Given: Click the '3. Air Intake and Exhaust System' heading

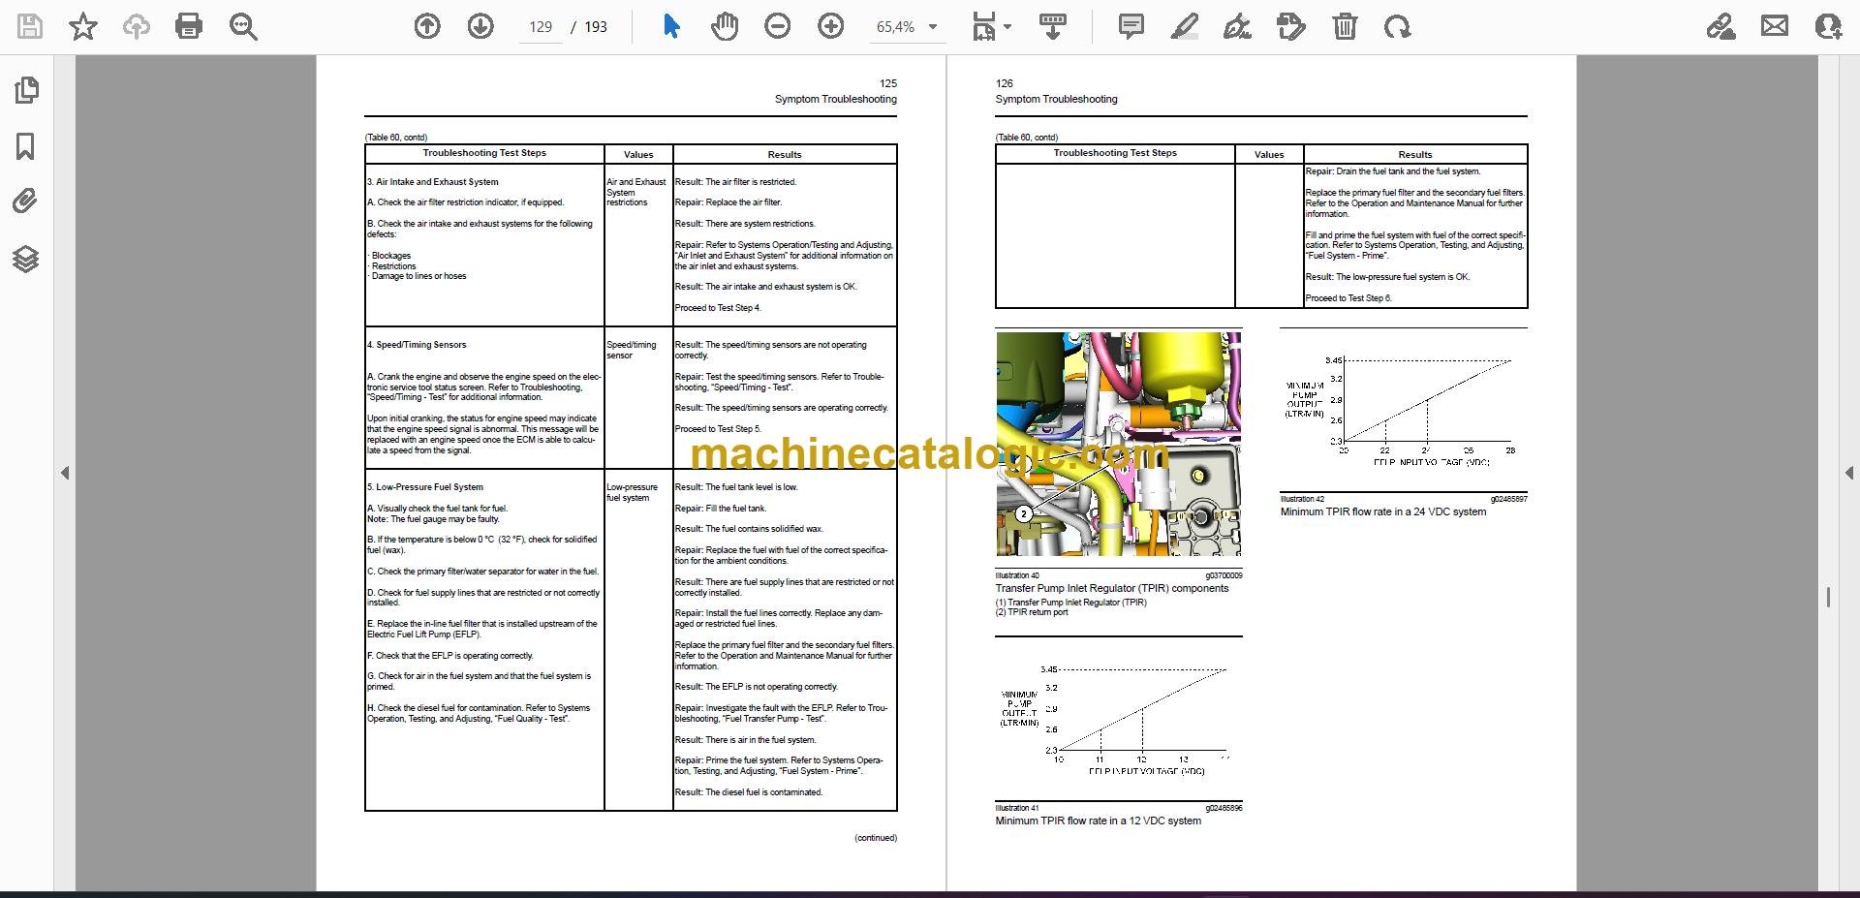Looking at the screenshot, I should [433, 182].
